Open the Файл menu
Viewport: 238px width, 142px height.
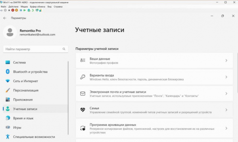coord(3,7)
